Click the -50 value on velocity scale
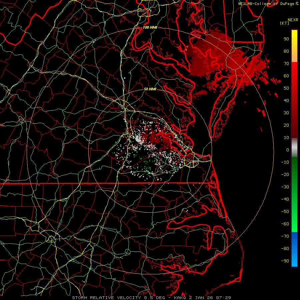 [x=285, y=212]
